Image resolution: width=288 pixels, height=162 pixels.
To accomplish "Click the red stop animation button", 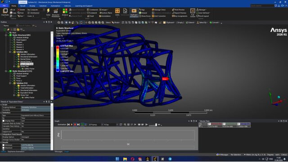I will [75, 125].
